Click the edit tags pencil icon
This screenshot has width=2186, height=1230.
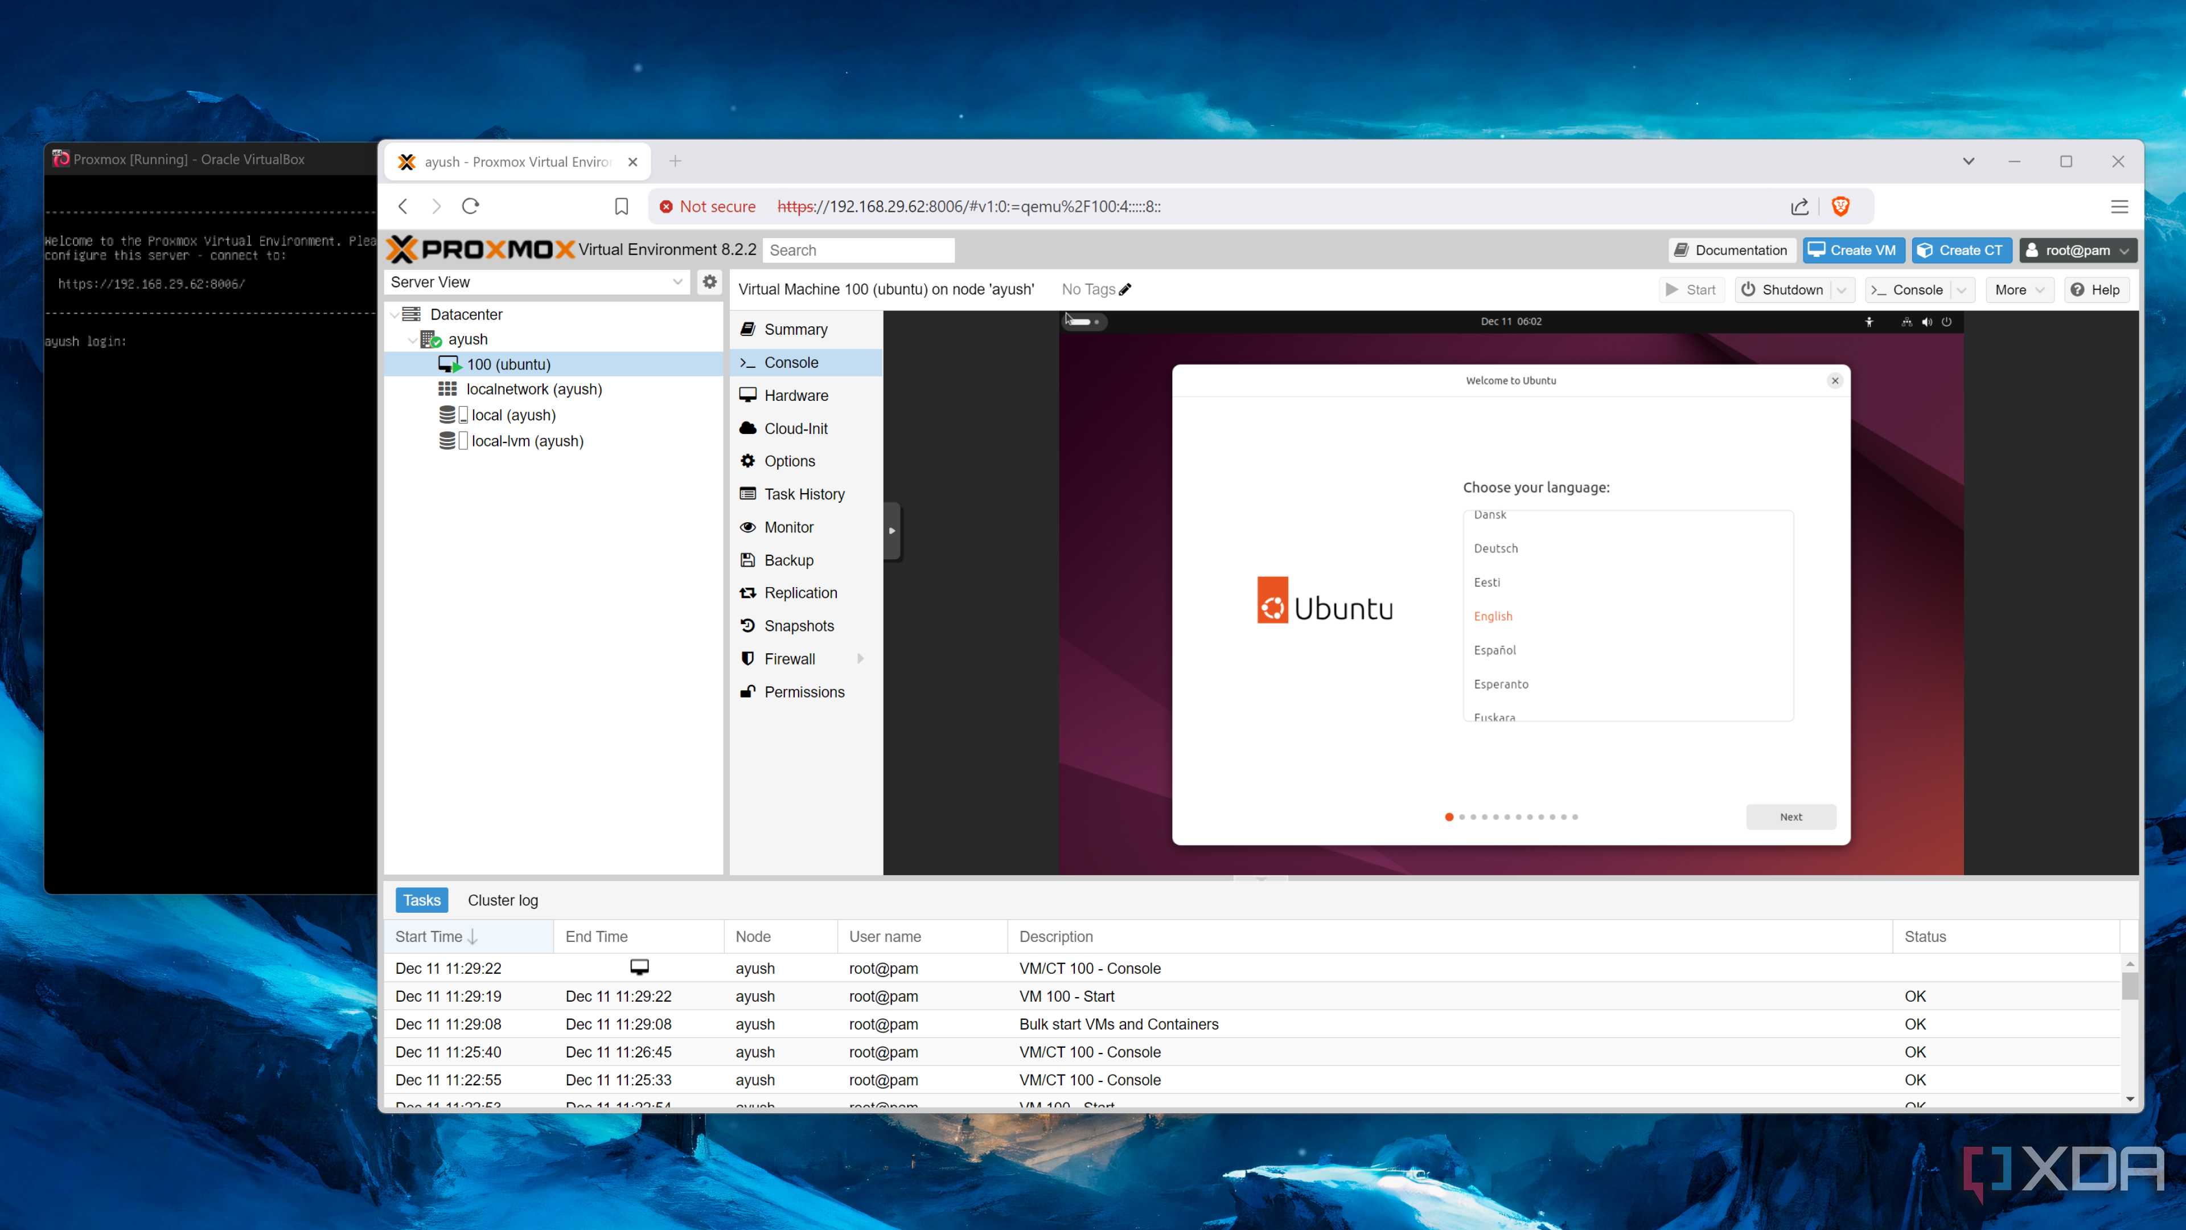click(1125, 289)
